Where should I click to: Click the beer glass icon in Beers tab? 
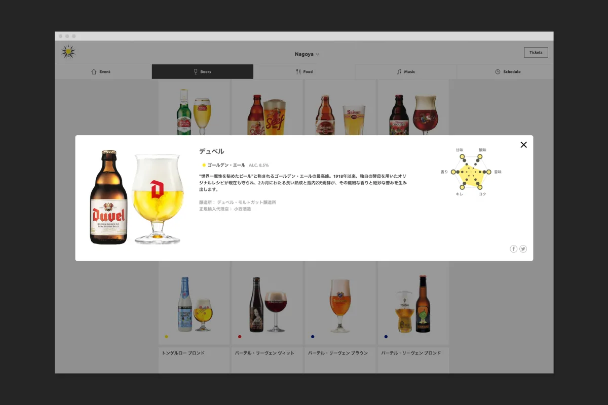[196, 72]
